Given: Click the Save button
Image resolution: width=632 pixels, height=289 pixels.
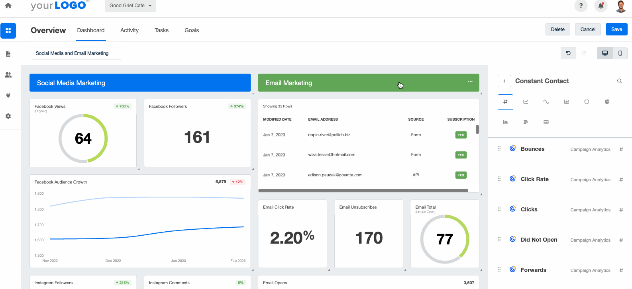Looking at the screenshot, I should [616, 29].
